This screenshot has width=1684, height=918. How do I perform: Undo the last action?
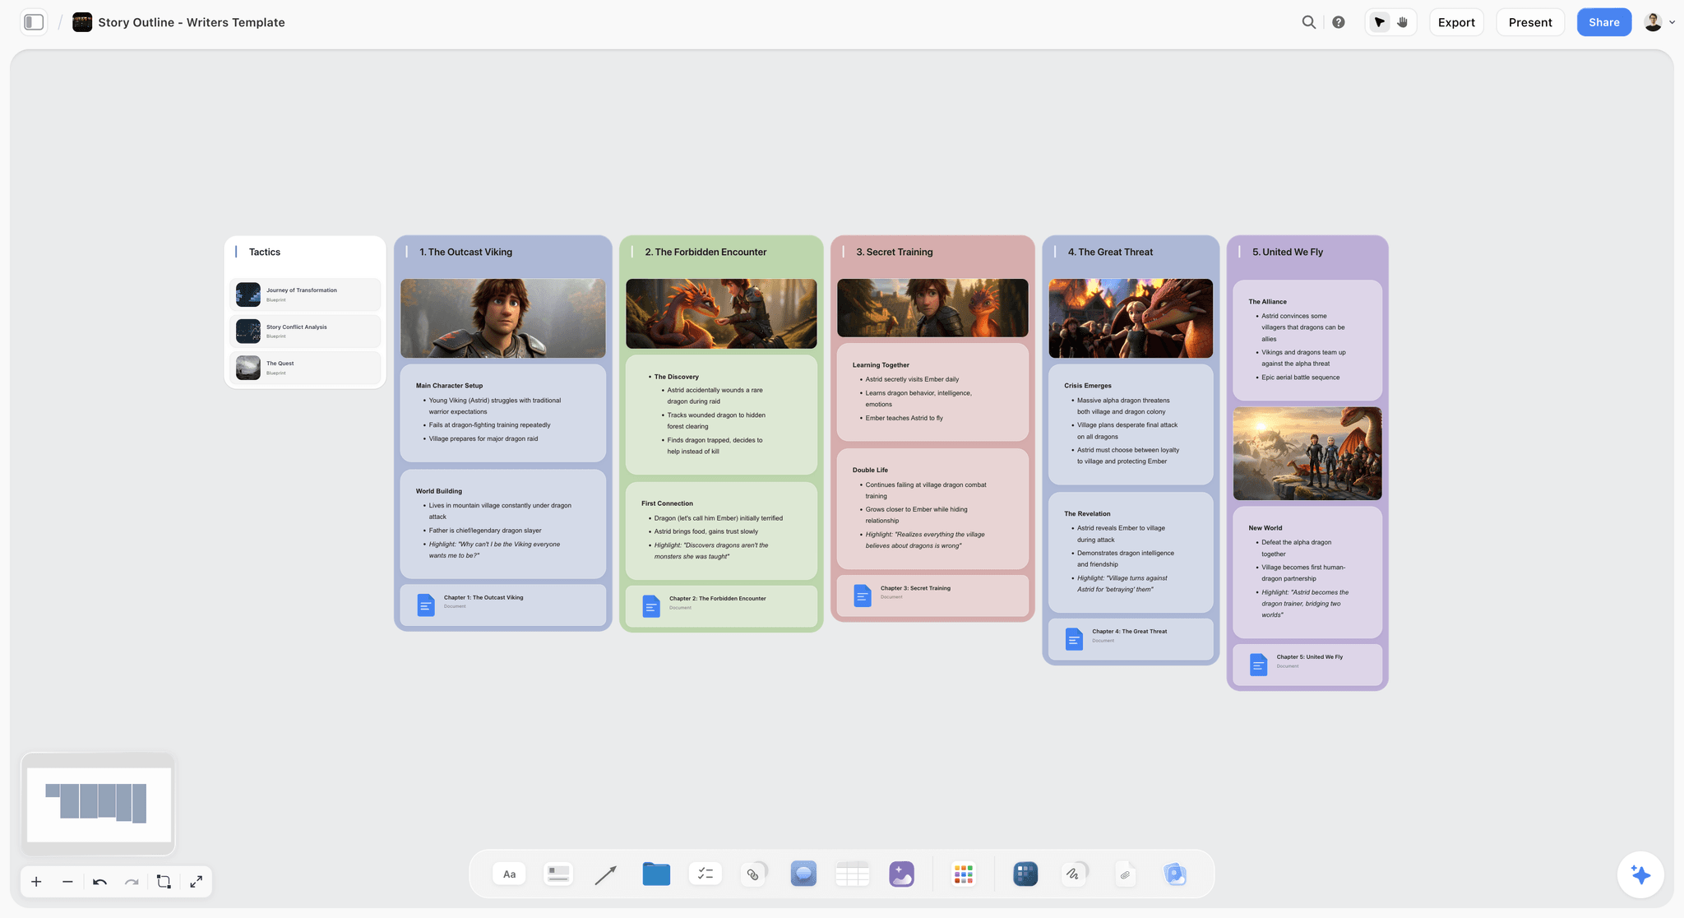point(99,882)
